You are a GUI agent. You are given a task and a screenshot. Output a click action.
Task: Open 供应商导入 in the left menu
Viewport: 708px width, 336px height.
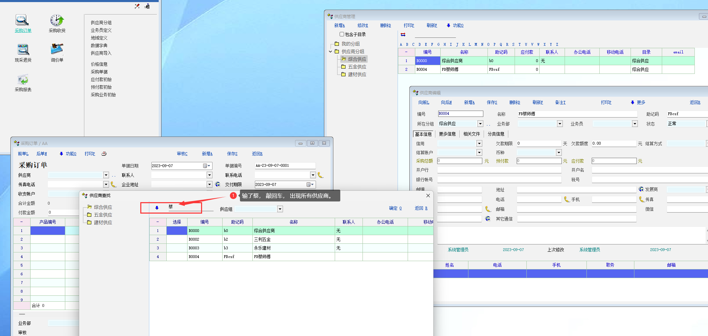(101, 53)
